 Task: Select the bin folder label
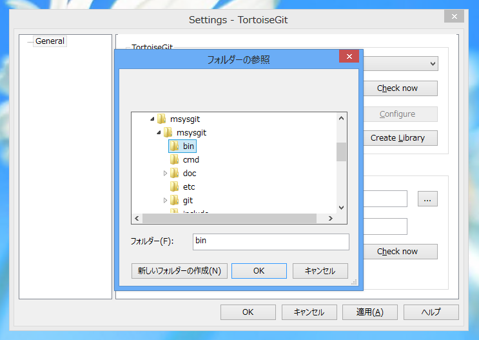coord(188,146)
